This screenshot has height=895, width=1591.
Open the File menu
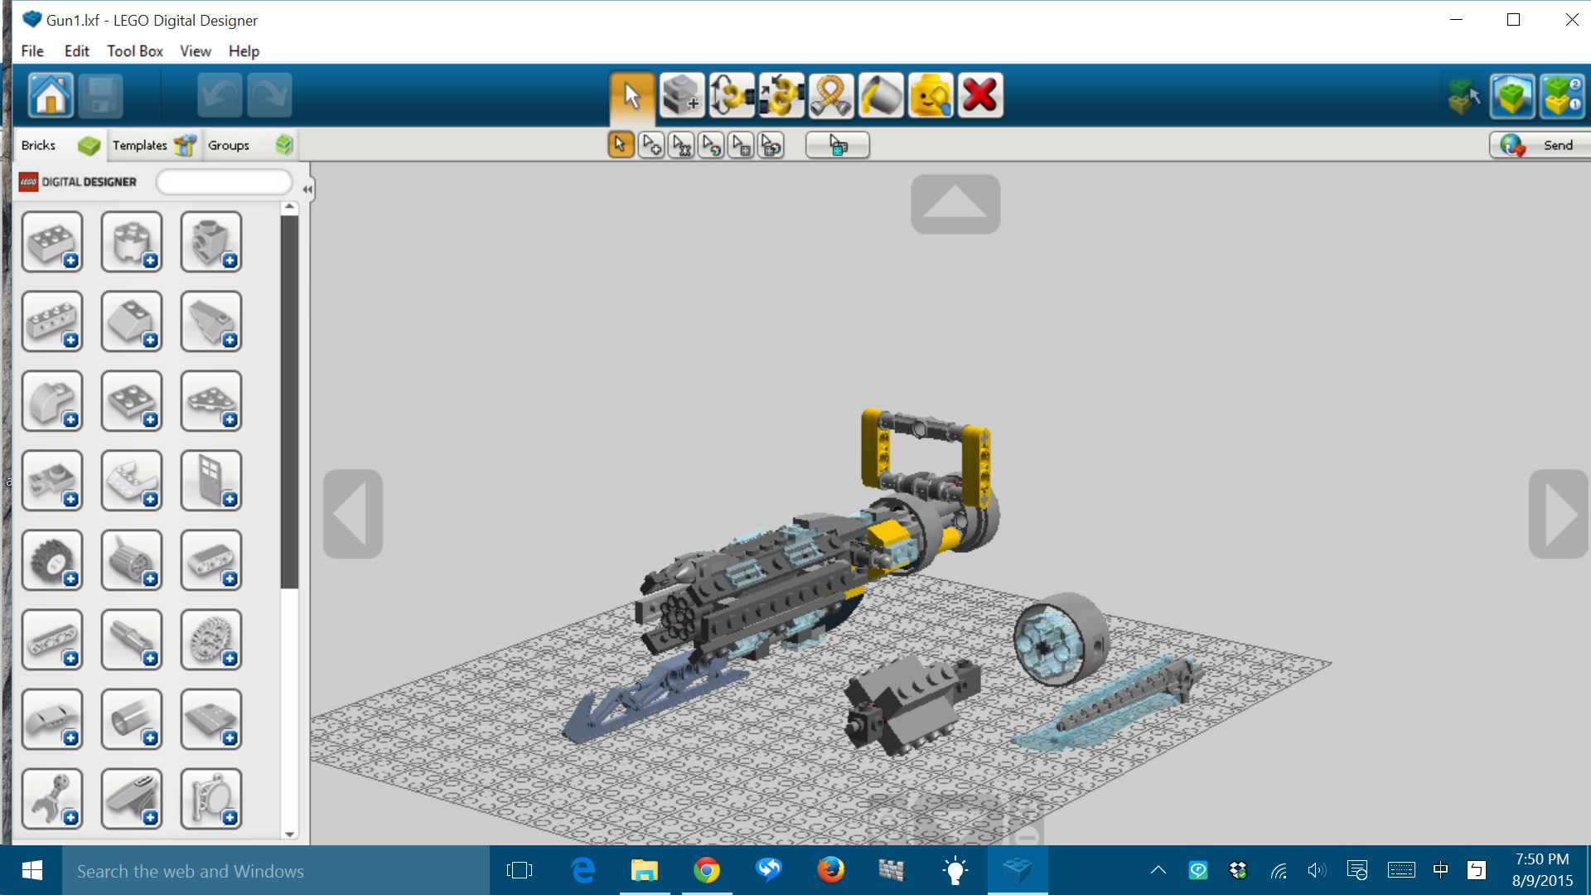pos(32,51)
